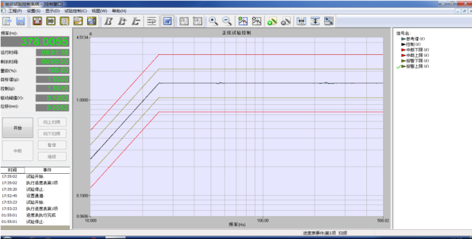Open the 试验控制(C) menu
This screenshot has height=239, width=472.
pyautogui.click(x=76, y=11)
